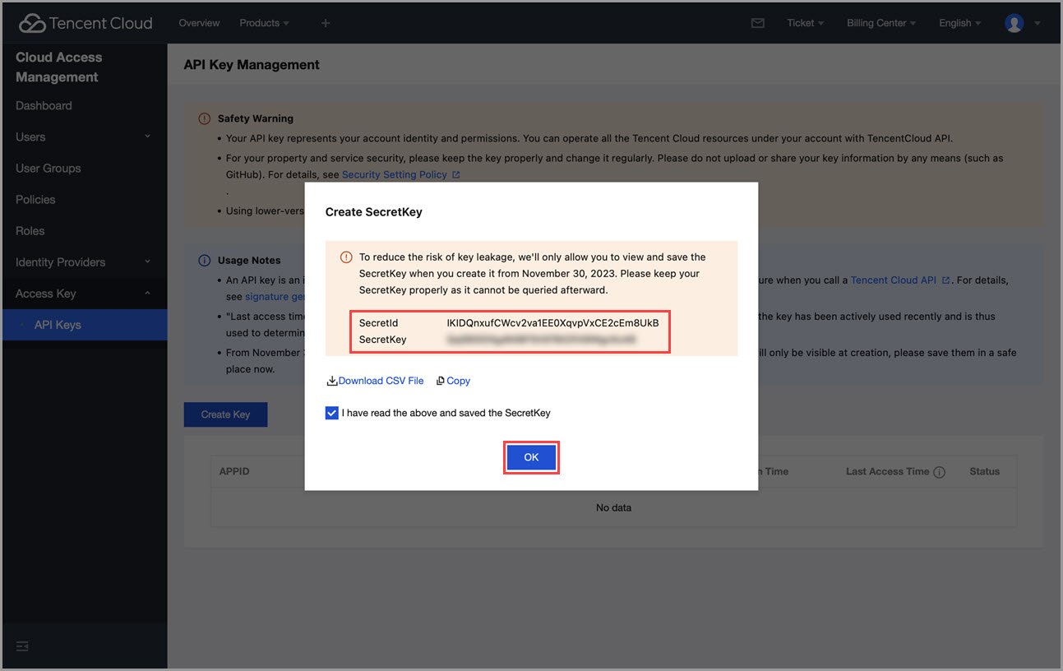The image size is (1063, 671).
Task: Collapse the sidebar with bottom icon
Action: 22,646
